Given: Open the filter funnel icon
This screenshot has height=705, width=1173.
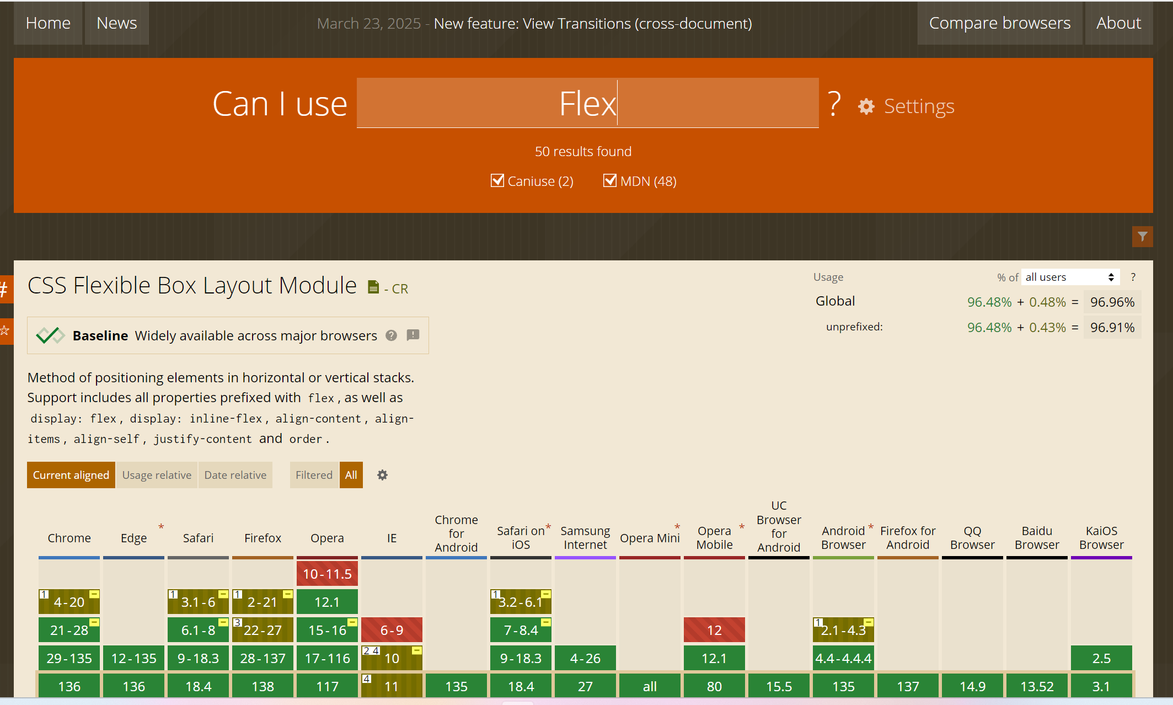Looking at the screenshot, I should pyautogui.click(x=1142, y=237).
